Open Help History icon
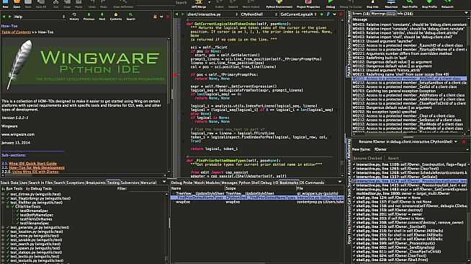 coord(74,17)
